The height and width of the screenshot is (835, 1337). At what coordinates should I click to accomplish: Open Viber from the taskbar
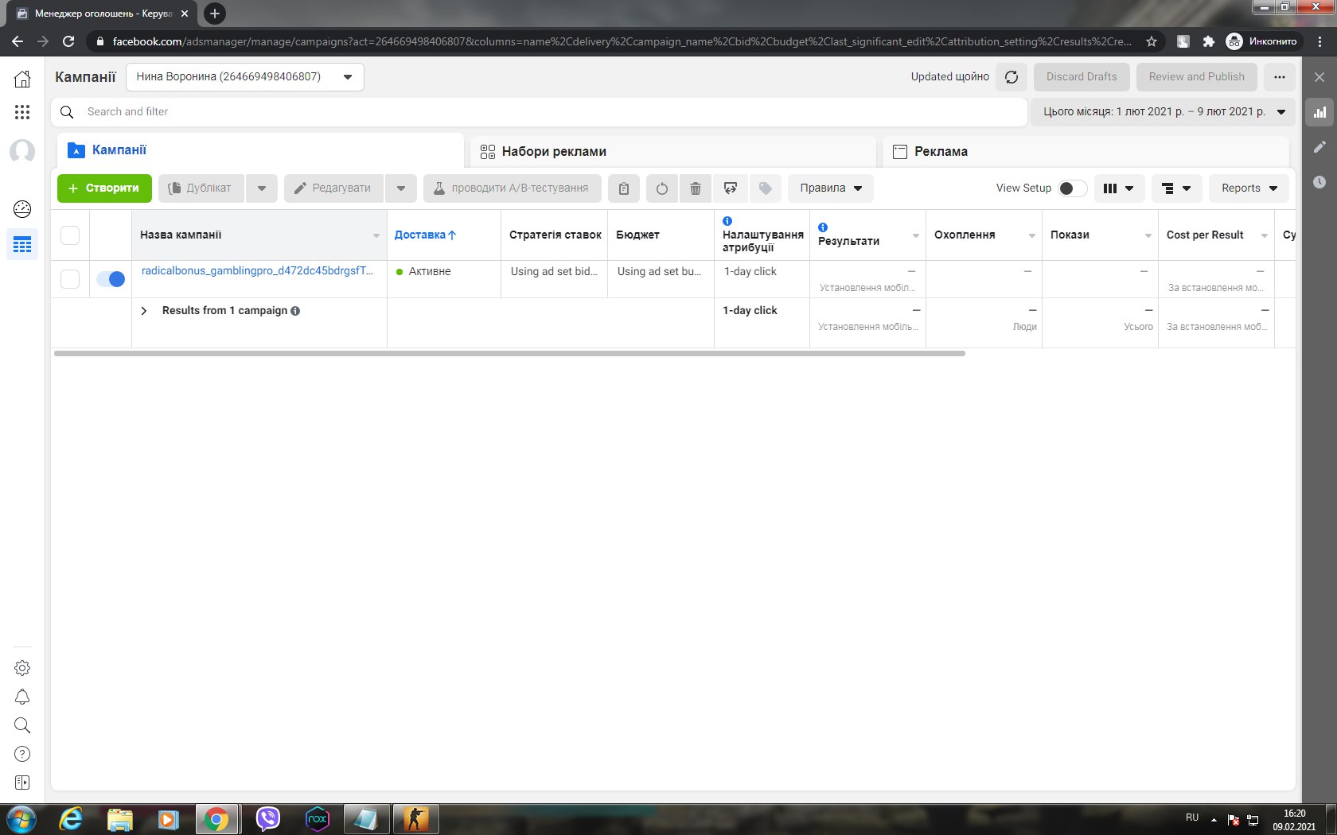(x=268, y=819)
